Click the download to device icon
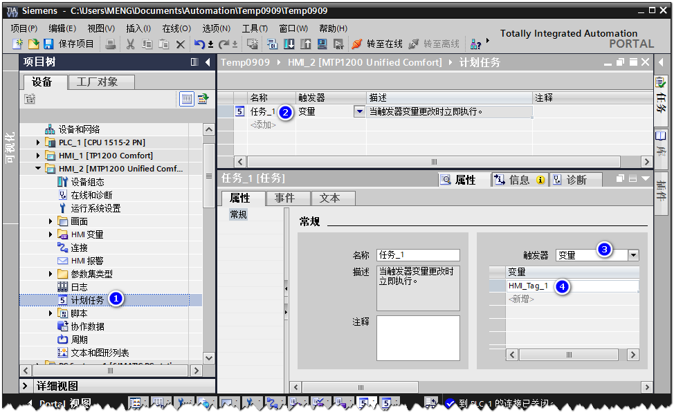The image size is (674, 417). [x=289, y=44]
